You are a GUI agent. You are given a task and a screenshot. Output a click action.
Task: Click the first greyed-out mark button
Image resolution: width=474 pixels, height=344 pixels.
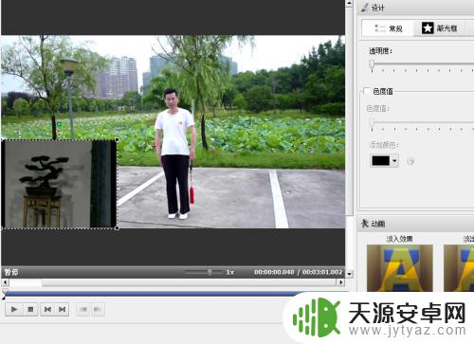[83, 309]
